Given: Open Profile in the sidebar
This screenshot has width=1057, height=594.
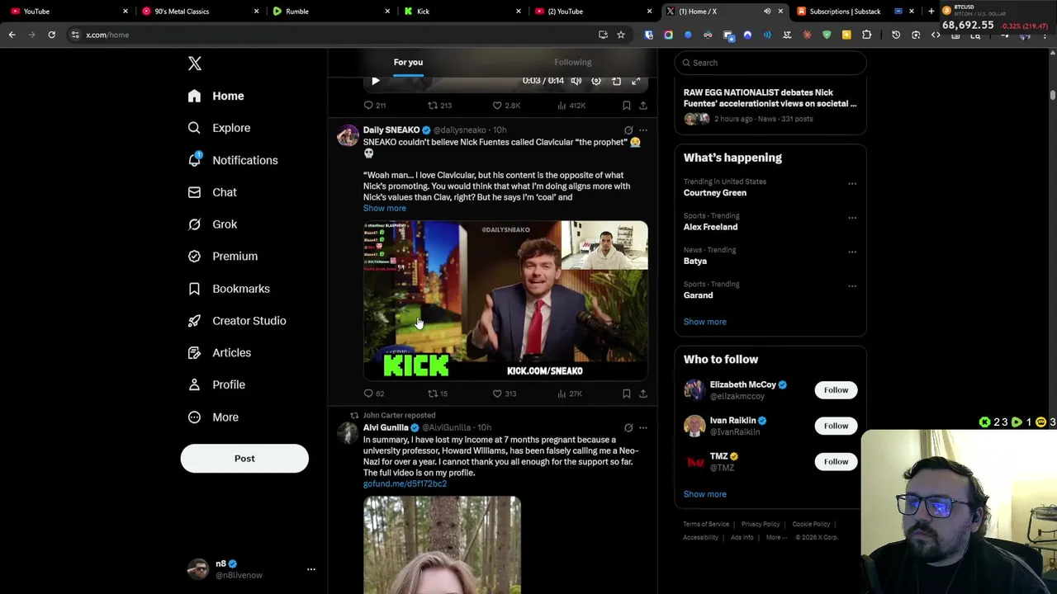Looking at the screenshot, I should point(216,384).
